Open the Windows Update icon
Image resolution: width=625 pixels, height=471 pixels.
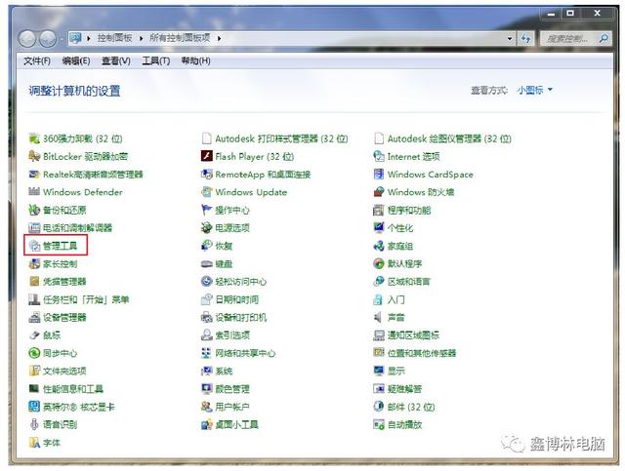pos(206,192)
